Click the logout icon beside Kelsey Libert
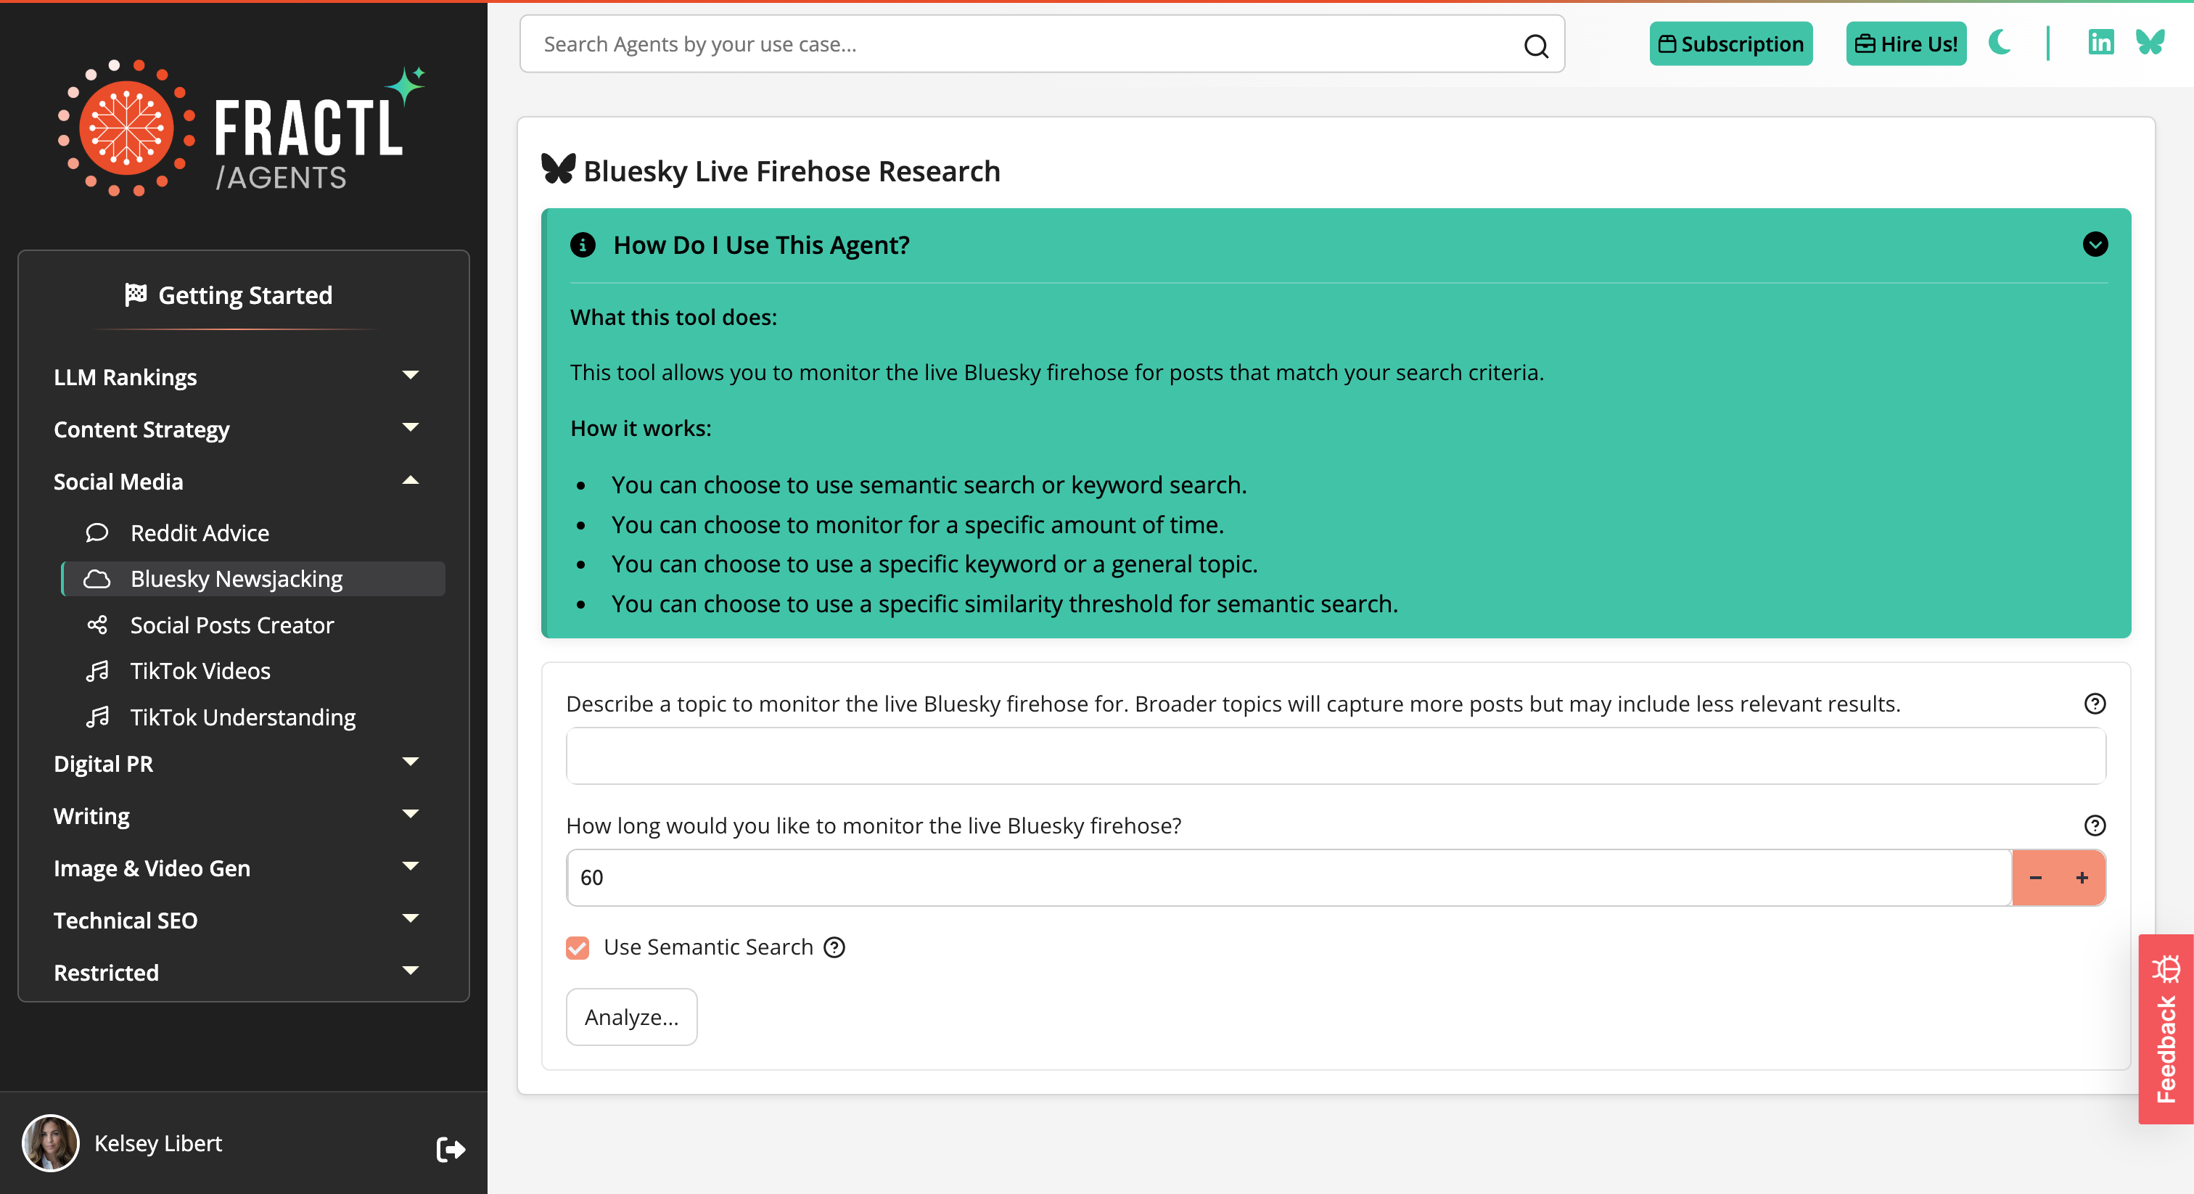 pos(451,1149)
